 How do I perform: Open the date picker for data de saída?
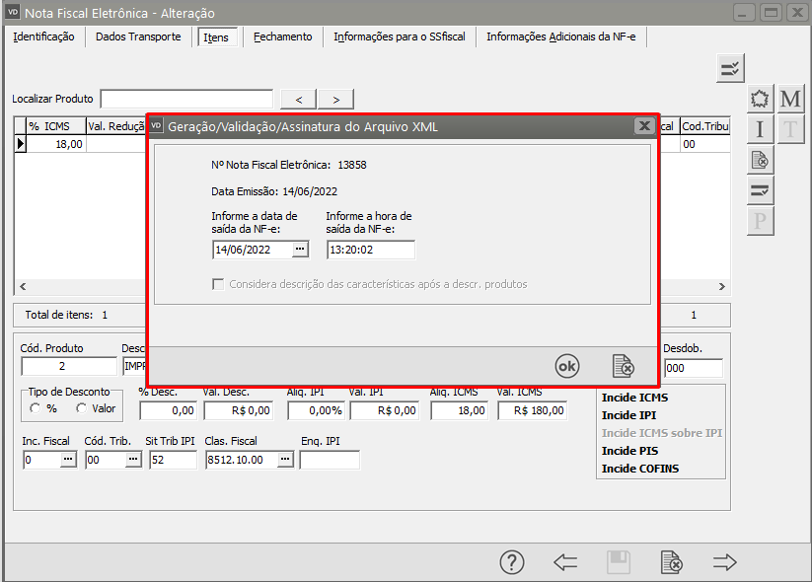pyautogui.click(x=300, y=251)
